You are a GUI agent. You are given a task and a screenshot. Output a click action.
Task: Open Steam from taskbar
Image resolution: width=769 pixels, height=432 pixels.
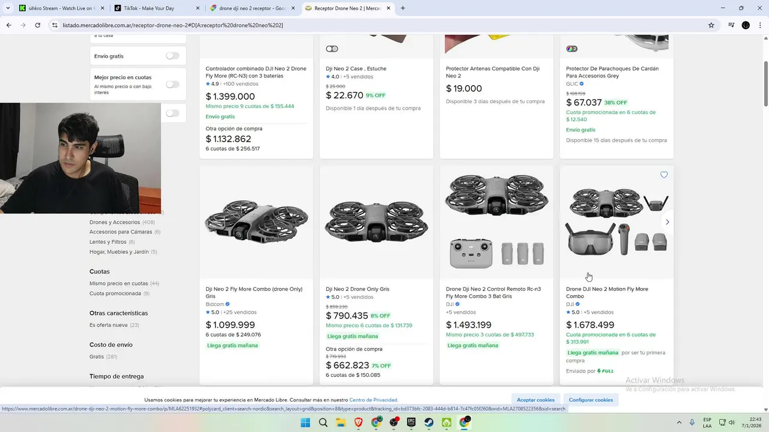coord(429,422)
